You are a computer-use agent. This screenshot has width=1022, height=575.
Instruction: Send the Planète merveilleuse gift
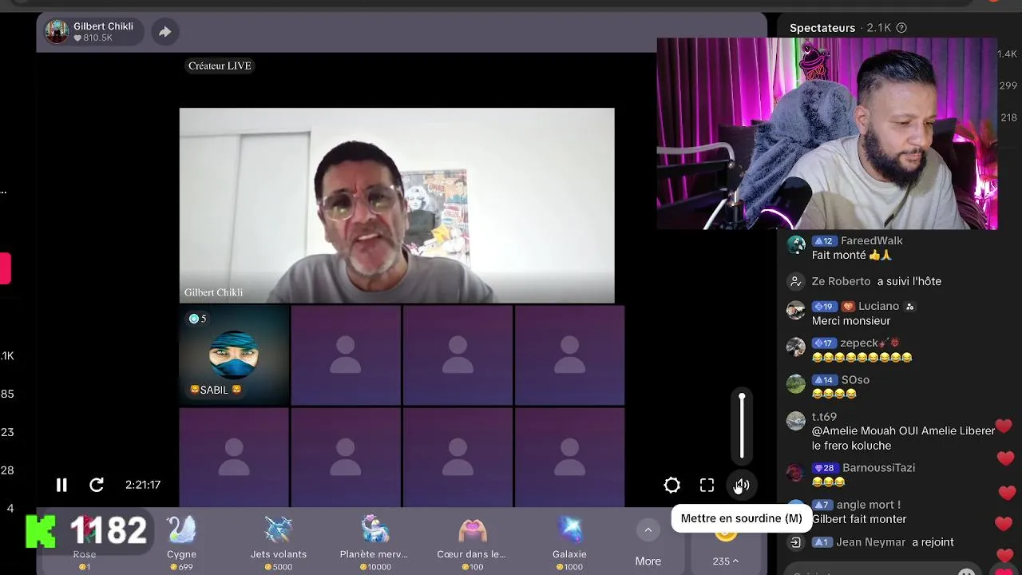[374, 543]
